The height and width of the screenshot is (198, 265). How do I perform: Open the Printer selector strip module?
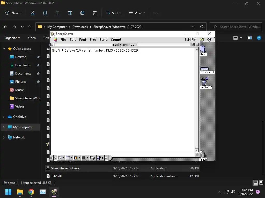pyautogui.click(x=93, y=158)
